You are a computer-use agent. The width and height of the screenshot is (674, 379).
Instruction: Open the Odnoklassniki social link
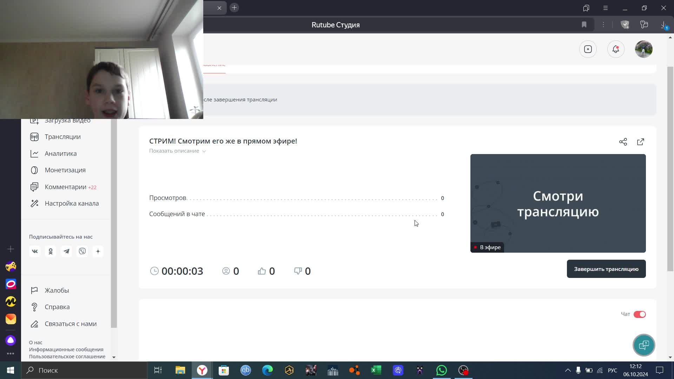(x=51, y=251)
